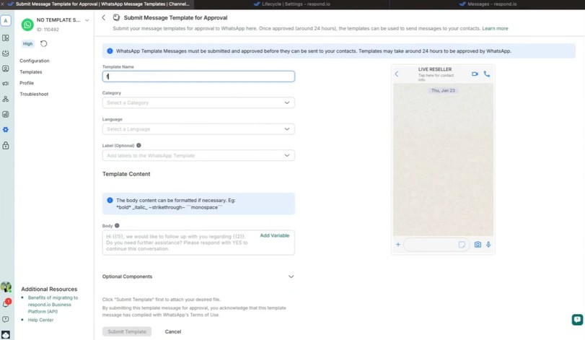
Task: Click the 'ID: 110492' channel ID text
Action: (x=48, y=30)
